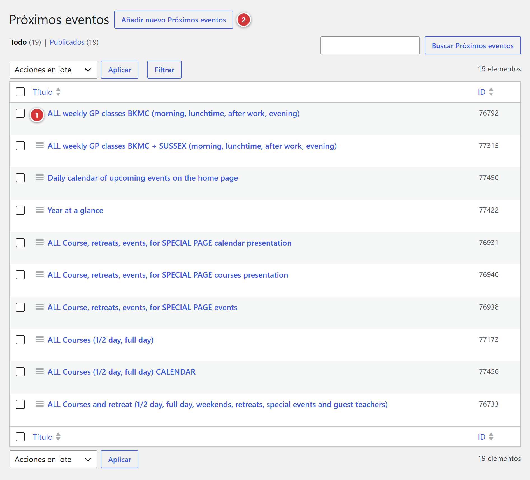Check the box for row ID 76931
This screenshot has width=530, height=480.
(20, 243)
